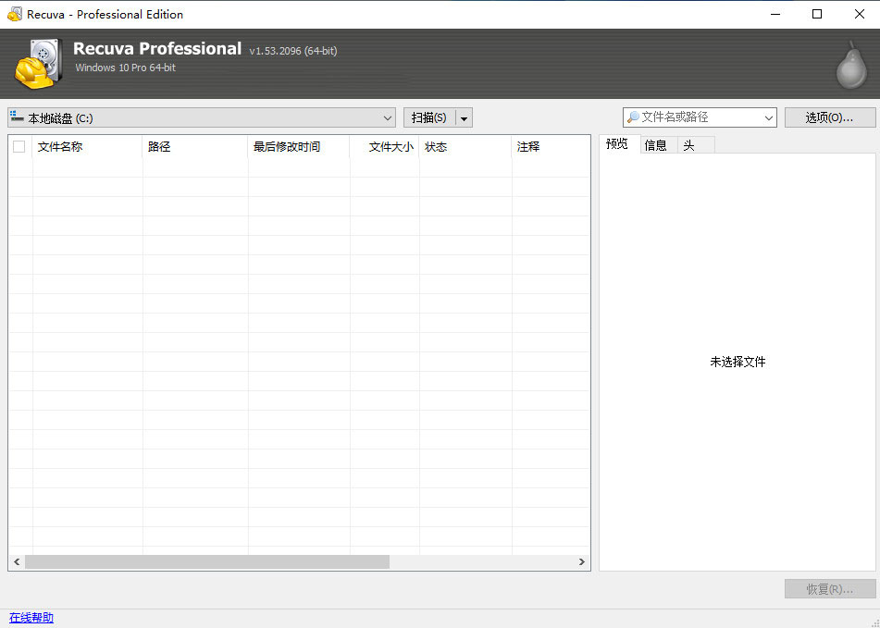
Task: Switch to the 预览 tab
Action: [x=617, y=144]
